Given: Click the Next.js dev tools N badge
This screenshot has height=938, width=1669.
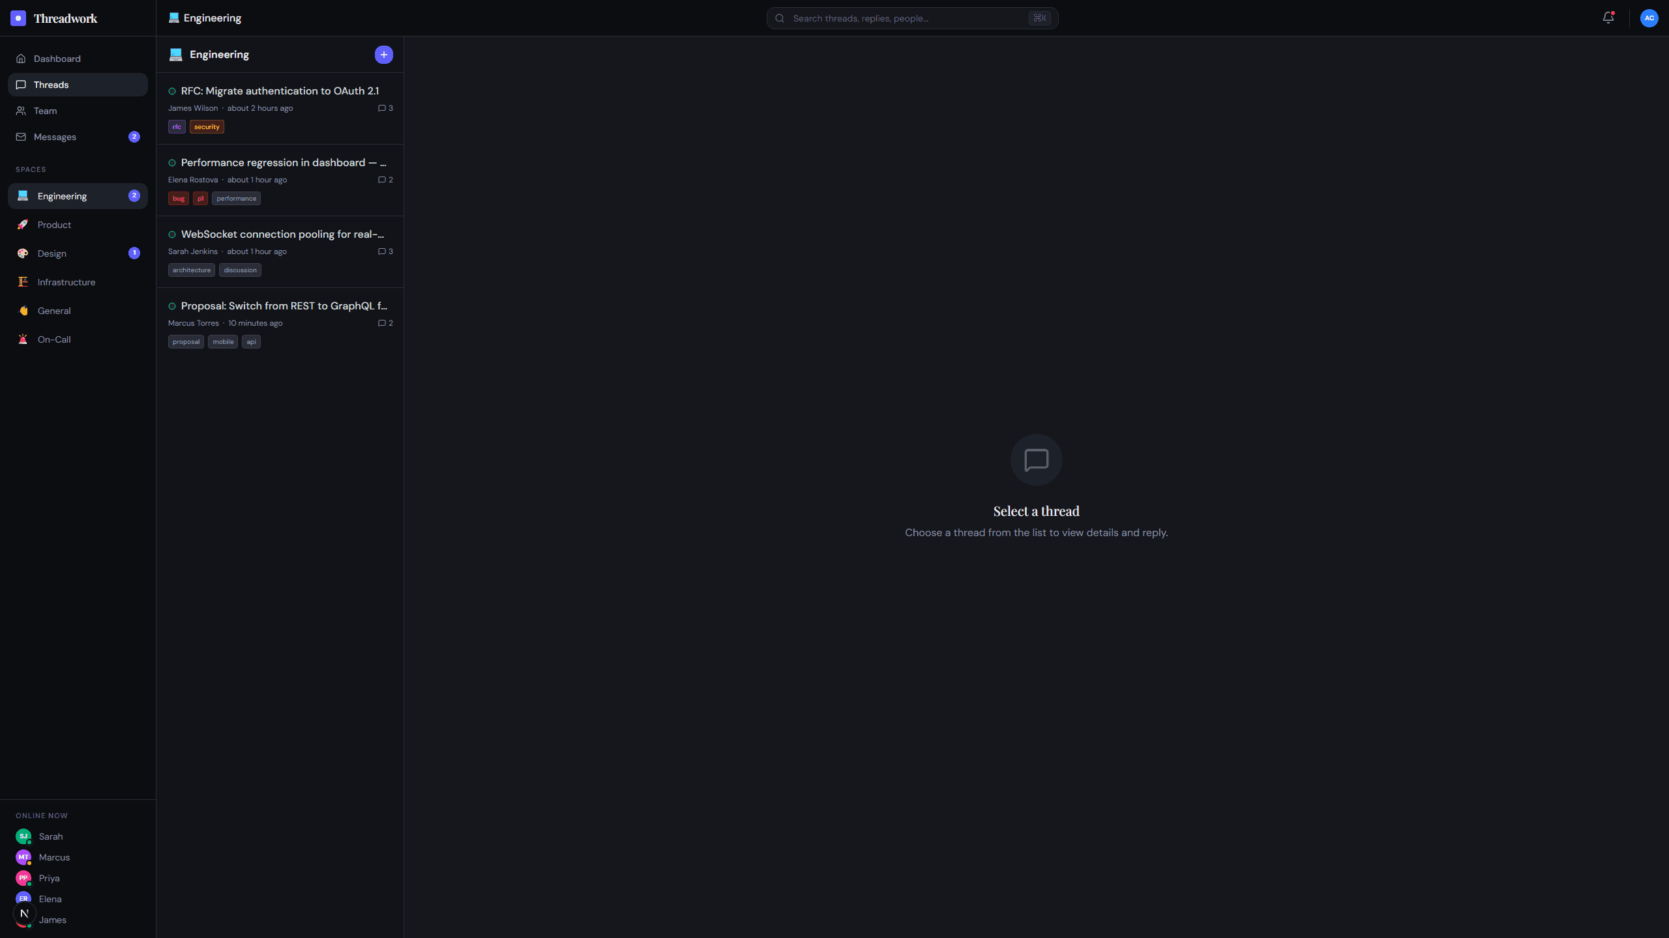Looking at the screenshot, I should 25,914.
